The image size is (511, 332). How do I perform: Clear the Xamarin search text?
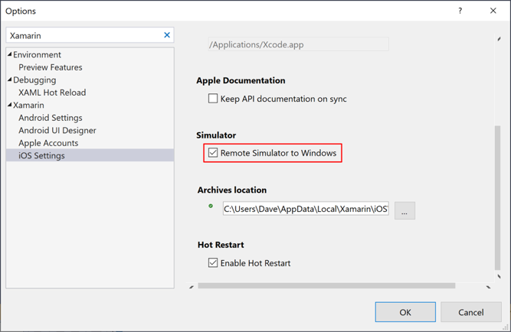pos(167,35)
